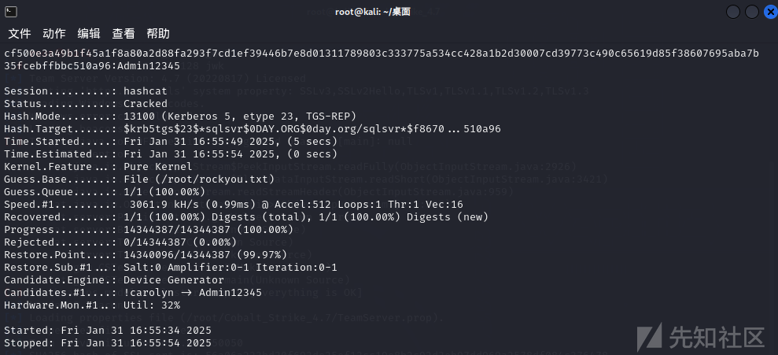The width and height of the screenshot is (778, 355).
Task: Click the root@kali window title
Action: click(x=373, y=12)
